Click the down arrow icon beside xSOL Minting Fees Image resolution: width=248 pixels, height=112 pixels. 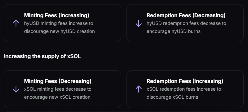16,89
